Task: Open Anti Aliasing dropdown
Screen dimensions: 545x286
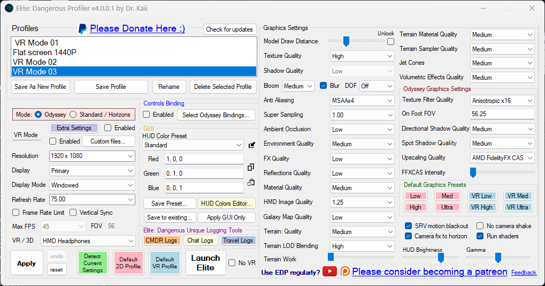Action: tap(362, 101)
